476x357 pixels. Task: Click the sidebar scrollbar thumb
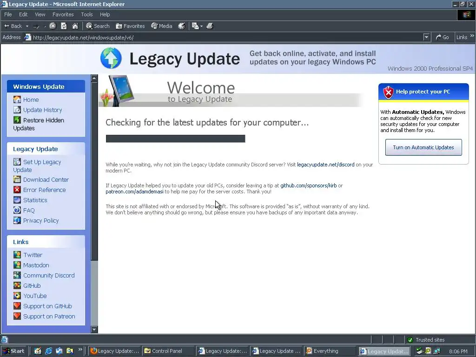click(x=94, y=172)
